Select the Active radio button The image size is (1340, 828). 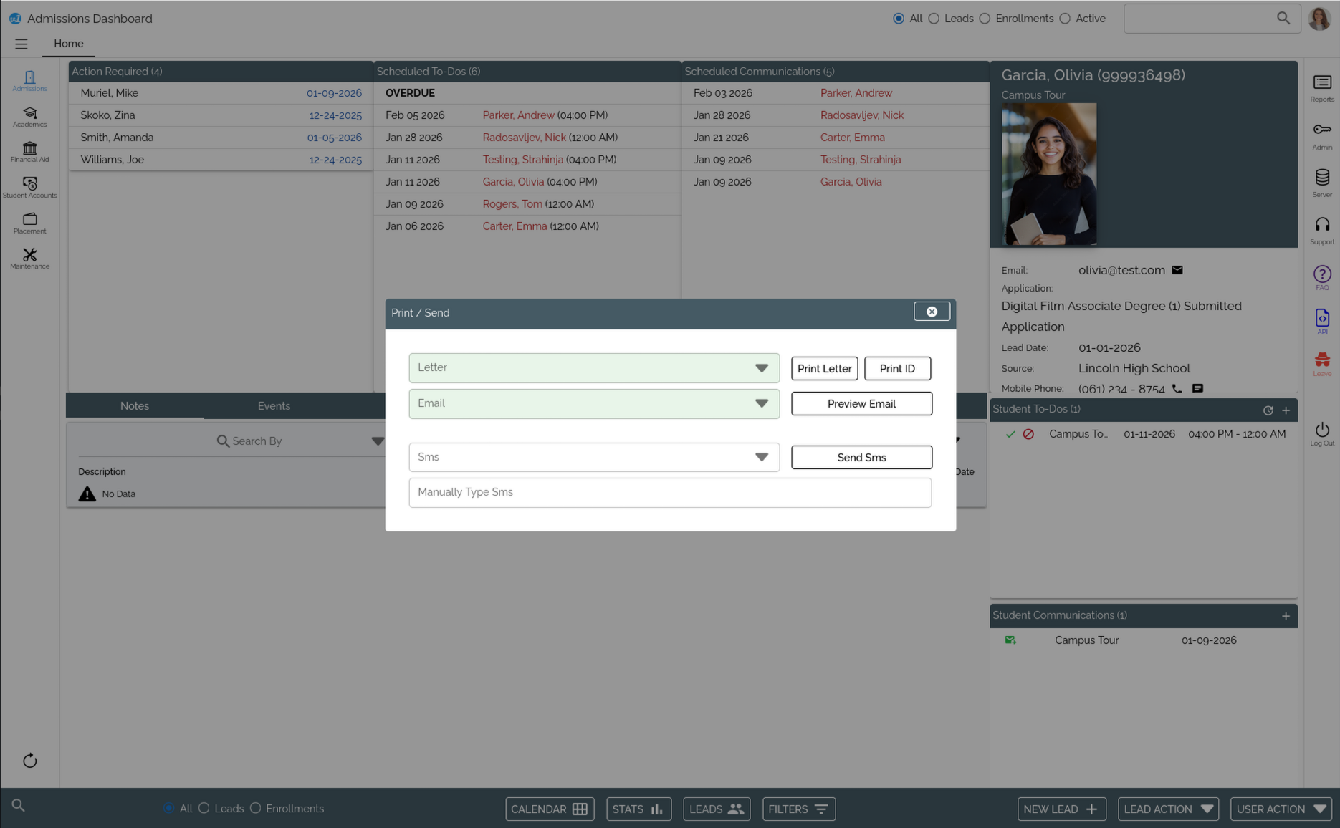tap(1065, 19)
